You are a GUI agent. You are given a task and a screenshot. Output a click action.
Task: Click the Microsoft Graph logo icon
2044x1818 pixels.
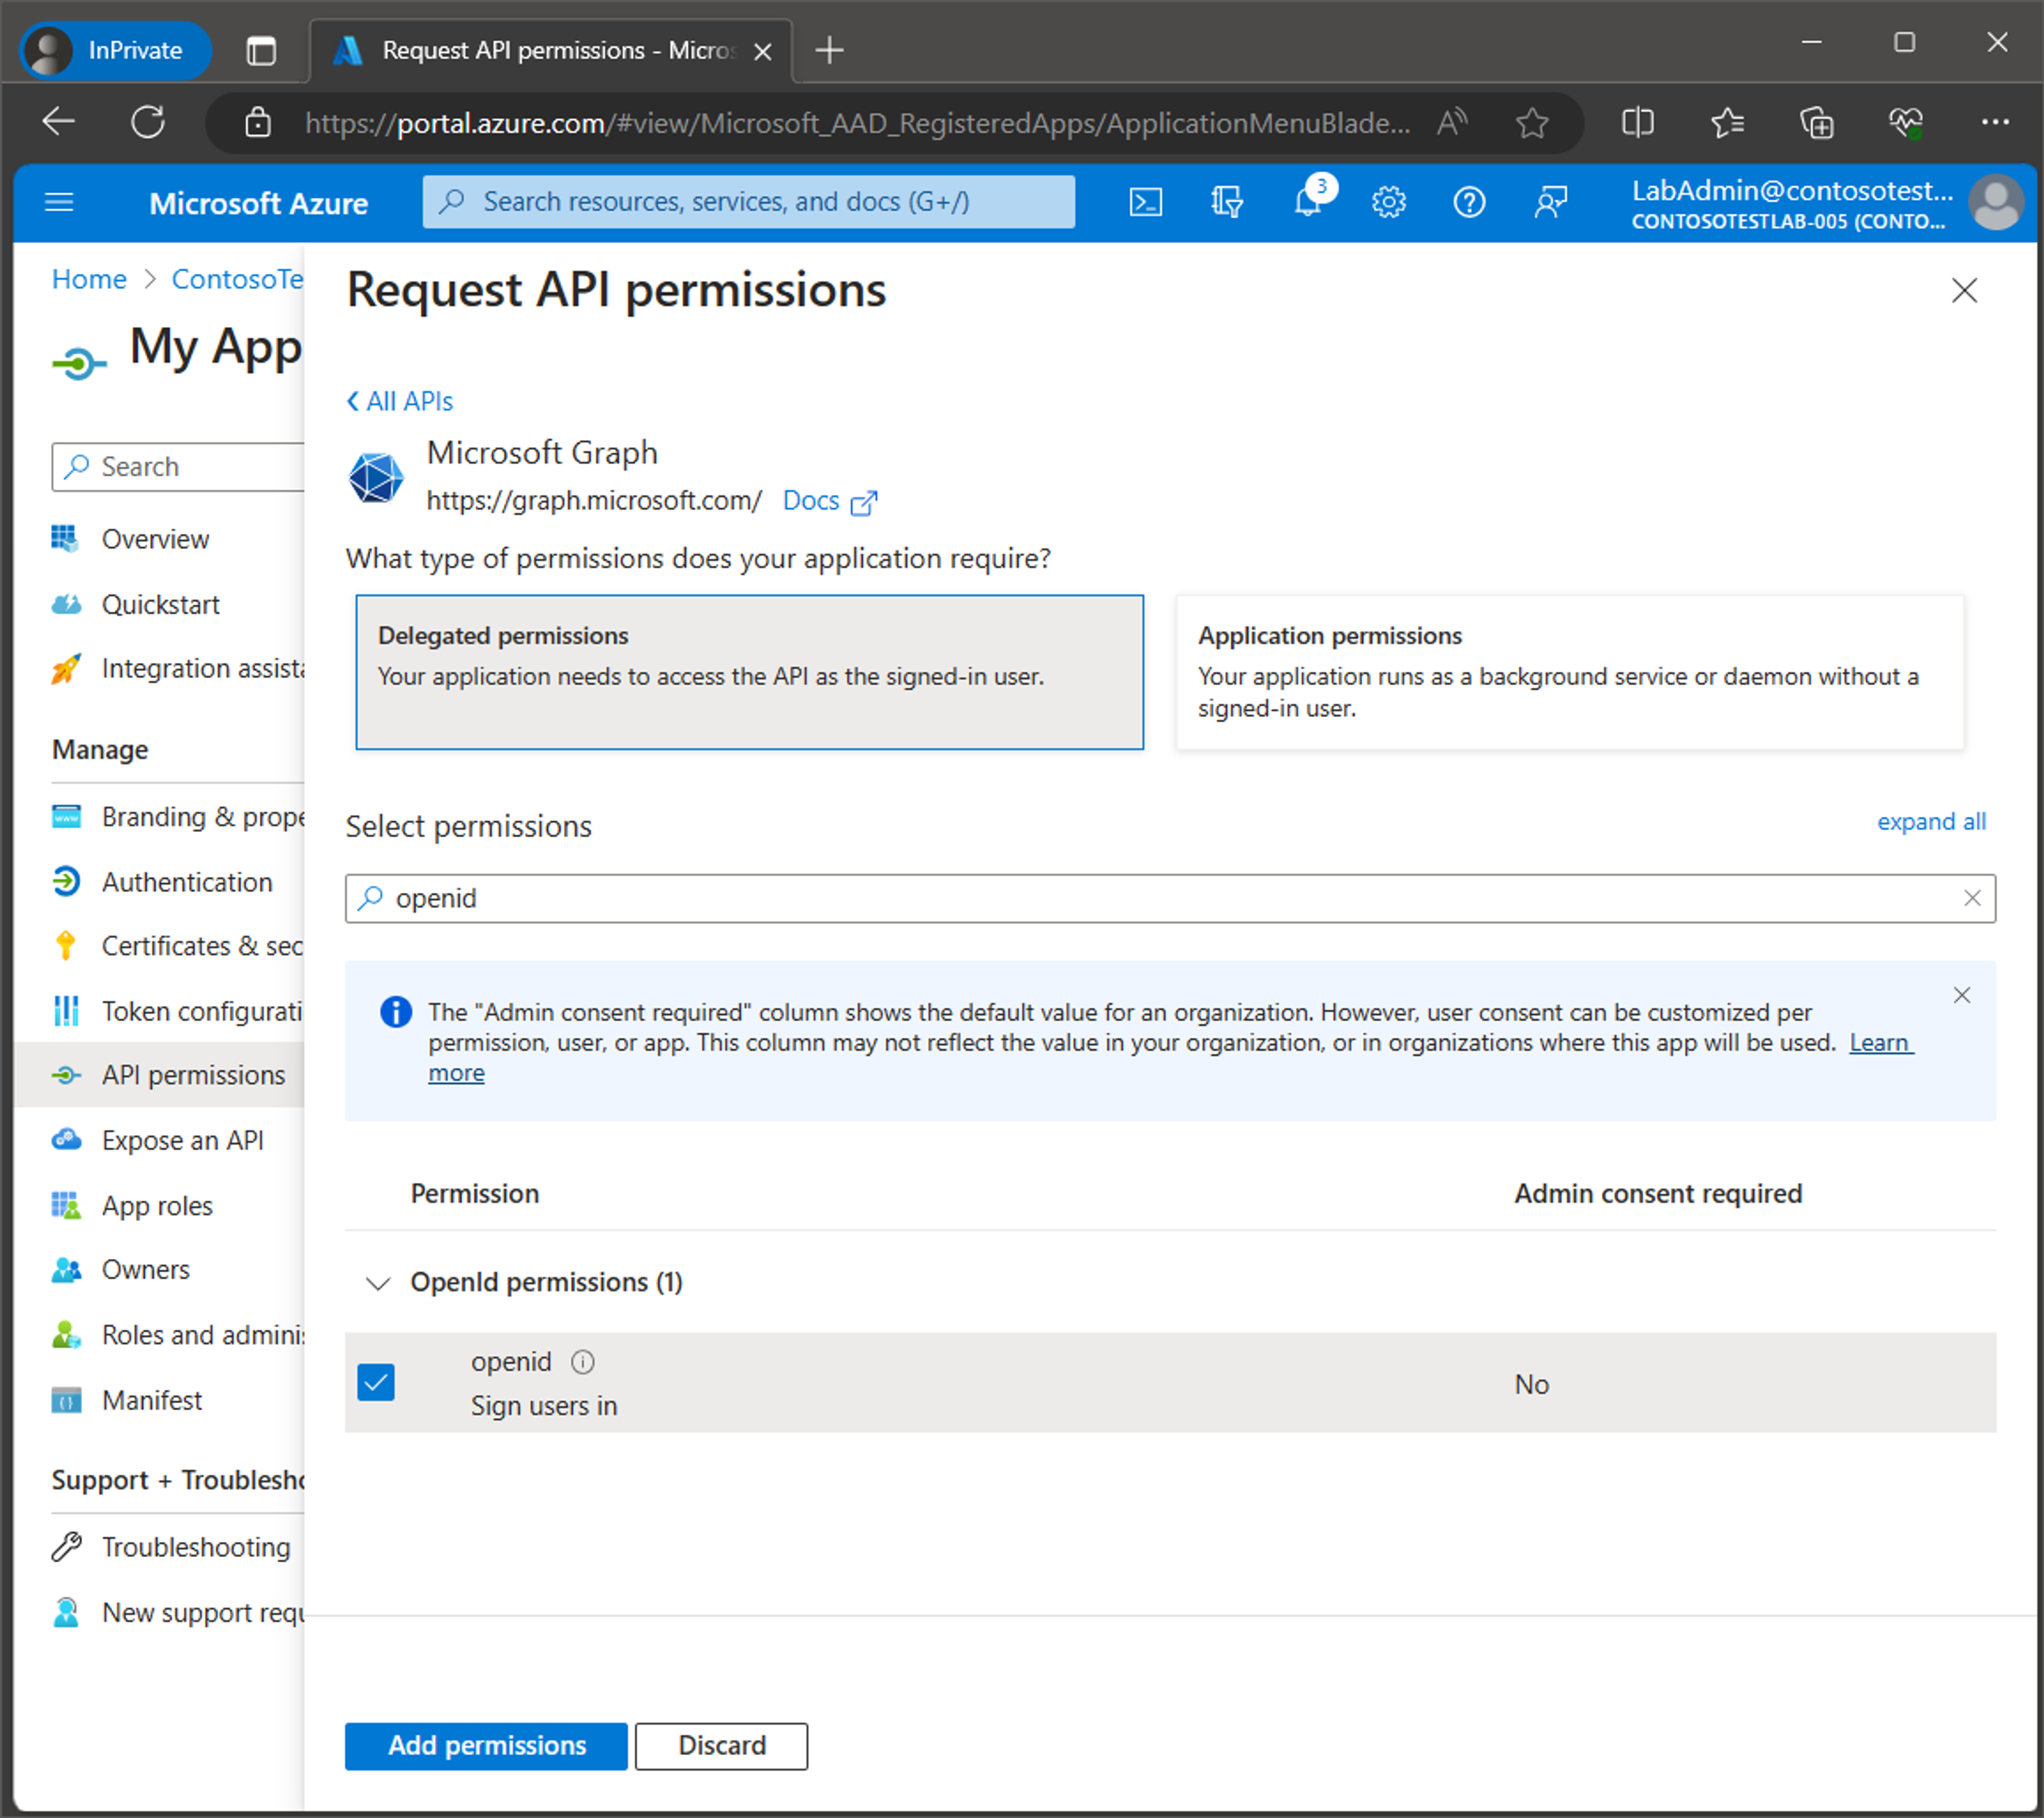pyautogui.click(x=376, y=477)
